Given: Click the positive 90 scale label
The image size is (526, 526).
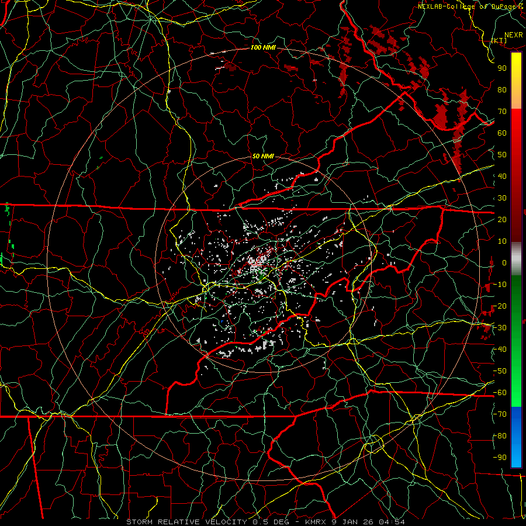Looking at the screenshot, I should point(502,68).
